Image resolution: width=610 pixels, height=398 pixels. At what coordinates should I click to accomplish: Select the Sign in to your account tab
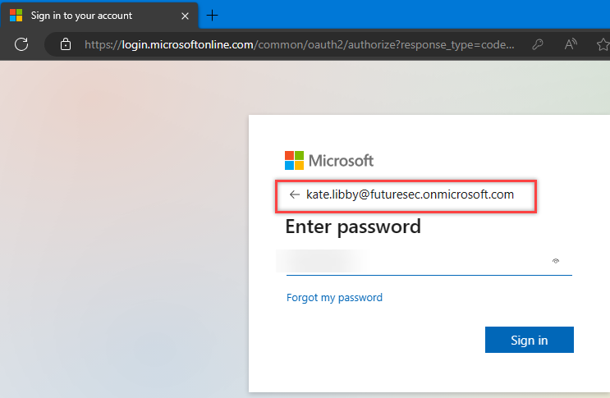[x=90, y=15]
